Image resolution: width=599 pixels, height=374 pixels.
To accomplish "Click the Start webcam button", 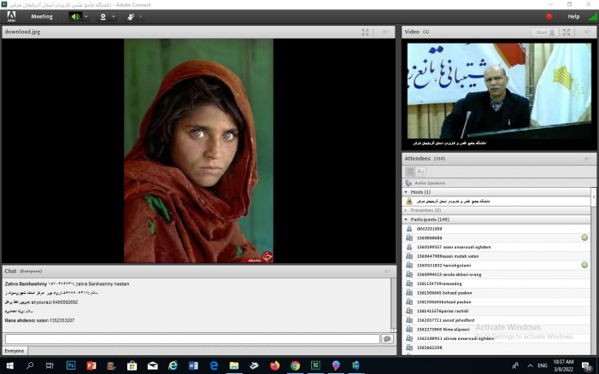I will click(543, 32).
